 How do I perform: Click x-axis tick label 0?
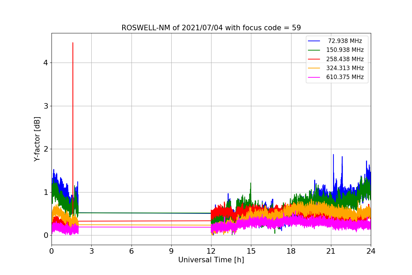tap(51, 251)
